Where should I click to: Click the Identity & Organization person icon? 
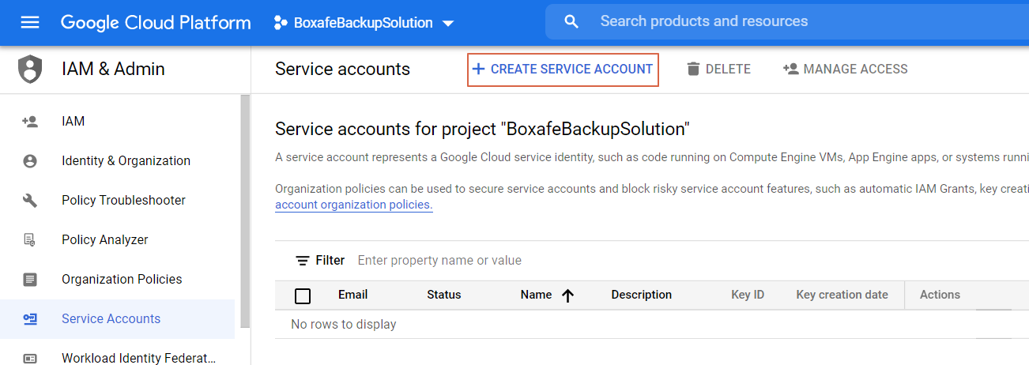[30, 161]
